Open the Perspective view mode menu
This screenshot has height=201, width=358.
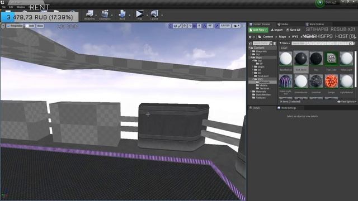tap(15, 26)
